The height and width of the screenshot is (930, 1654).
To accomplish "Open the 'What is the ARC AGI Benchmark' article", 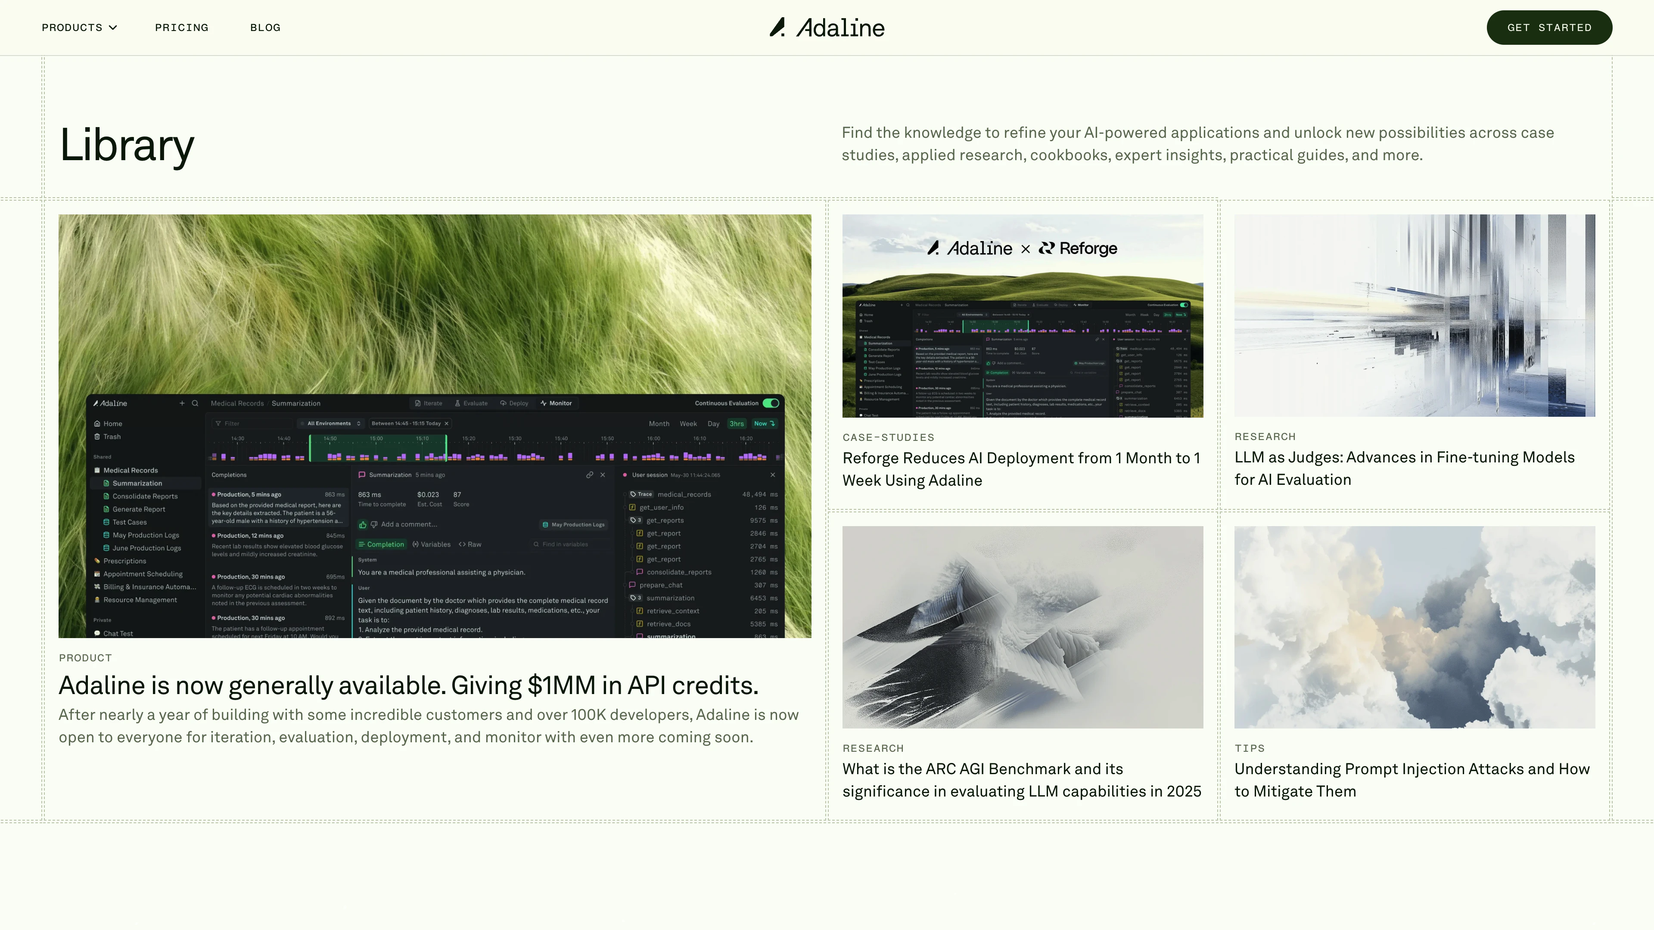I will 1022,780.
